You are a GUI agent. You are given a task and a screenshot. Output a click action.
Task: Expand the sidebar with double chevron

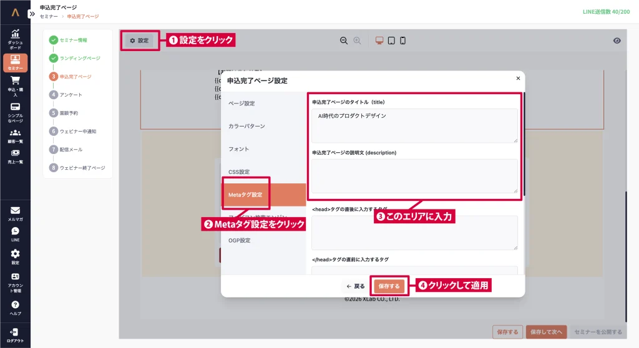click(32, 13)
